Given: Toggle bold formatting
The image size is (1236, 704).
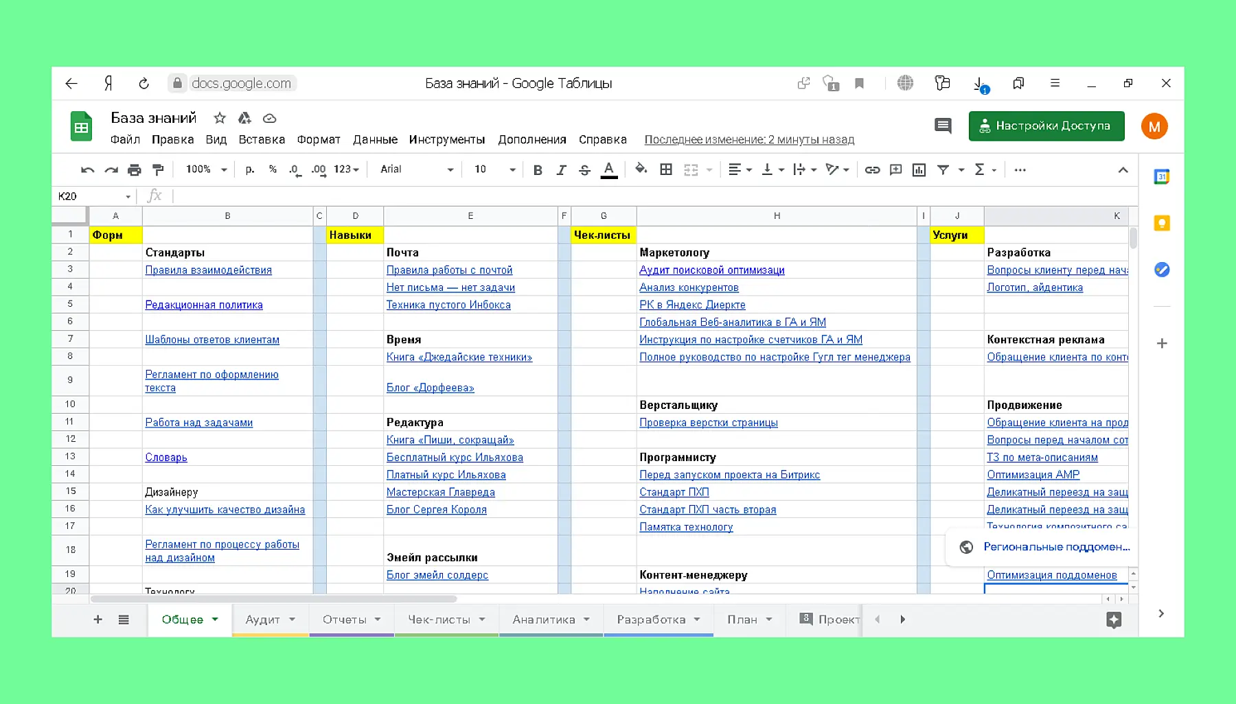Looking at the screenshot, I should coord(538,169).
